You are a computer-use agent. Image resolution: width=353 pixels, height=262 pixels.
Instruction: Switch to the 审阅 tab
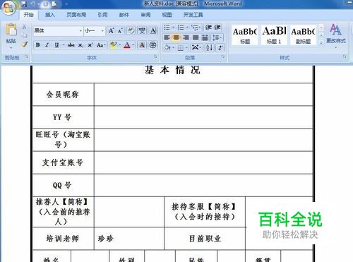[x=145, y=15]
